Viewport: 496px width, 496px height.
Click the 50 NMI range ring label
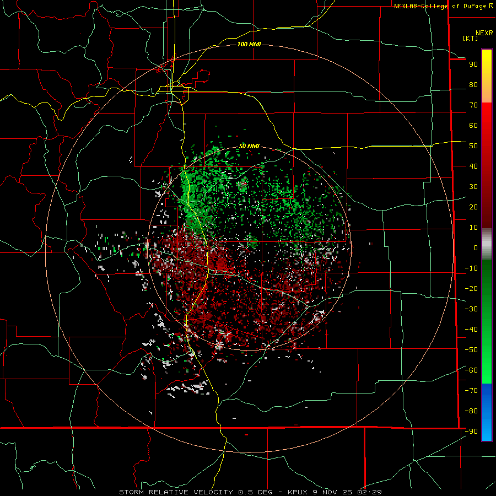249,146
